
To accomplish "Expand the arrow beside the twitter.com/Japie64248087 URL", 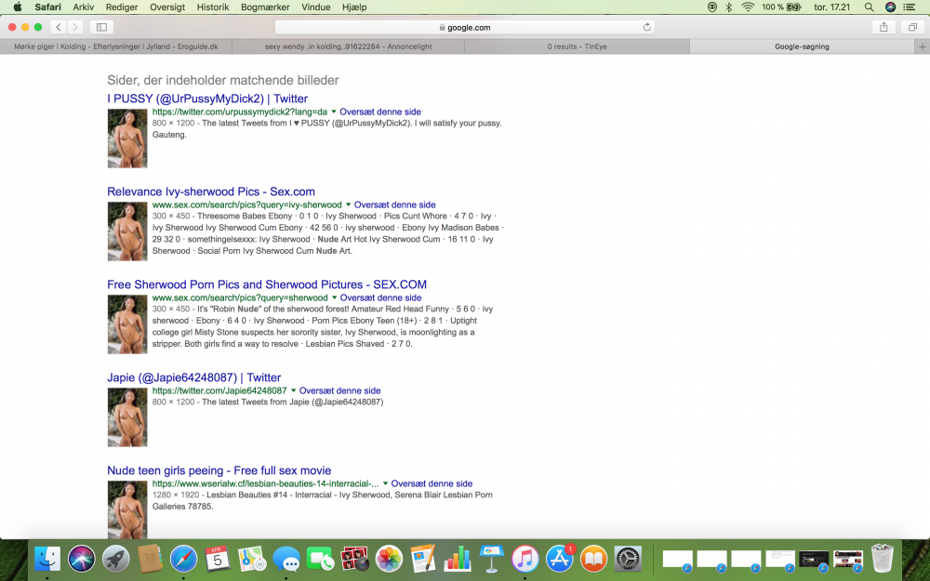I will click(293, 390).
